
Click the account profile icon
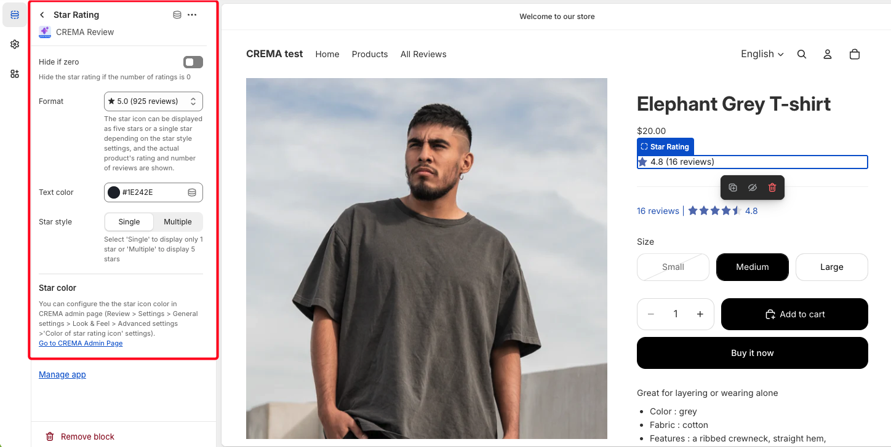[828, 54]
